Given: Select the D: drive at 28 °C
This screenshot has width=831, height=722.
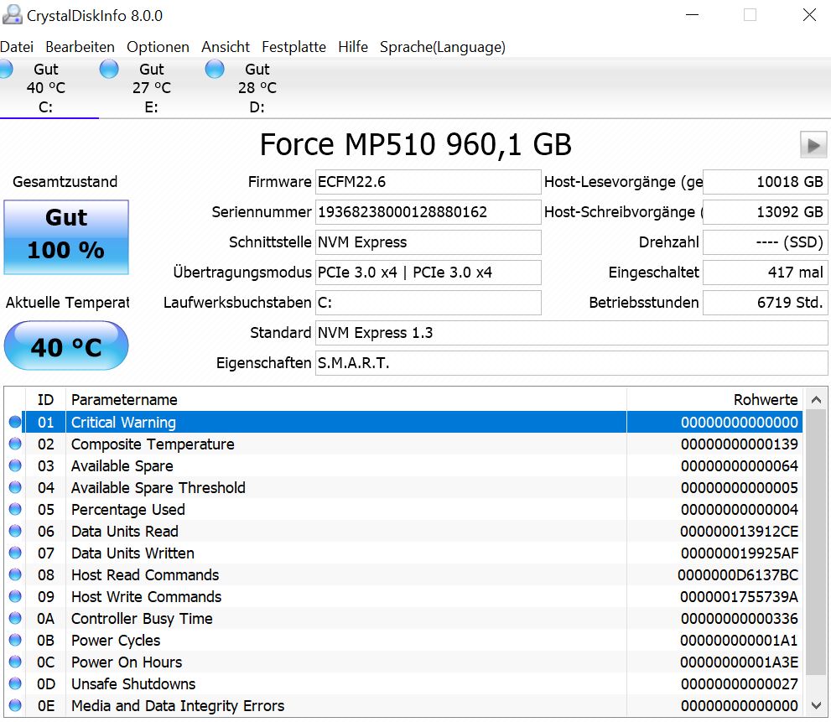Looking at the screenshot, I should pos(257,88).
